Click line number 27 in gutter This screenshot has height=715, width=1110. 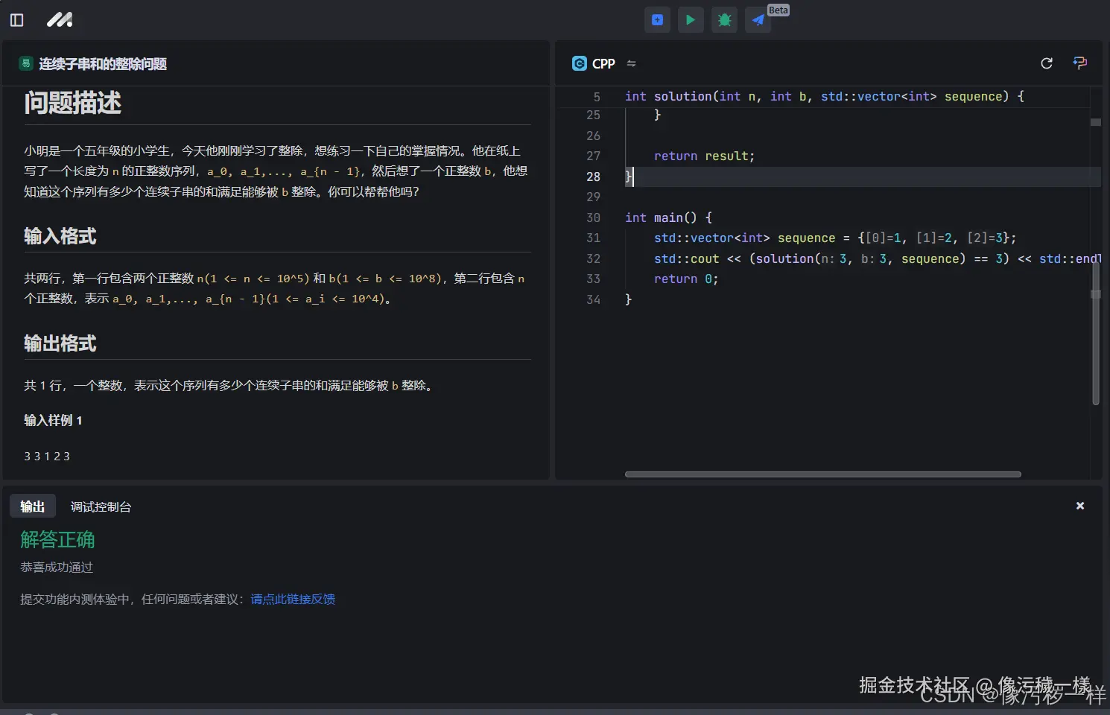coord(593,156)
